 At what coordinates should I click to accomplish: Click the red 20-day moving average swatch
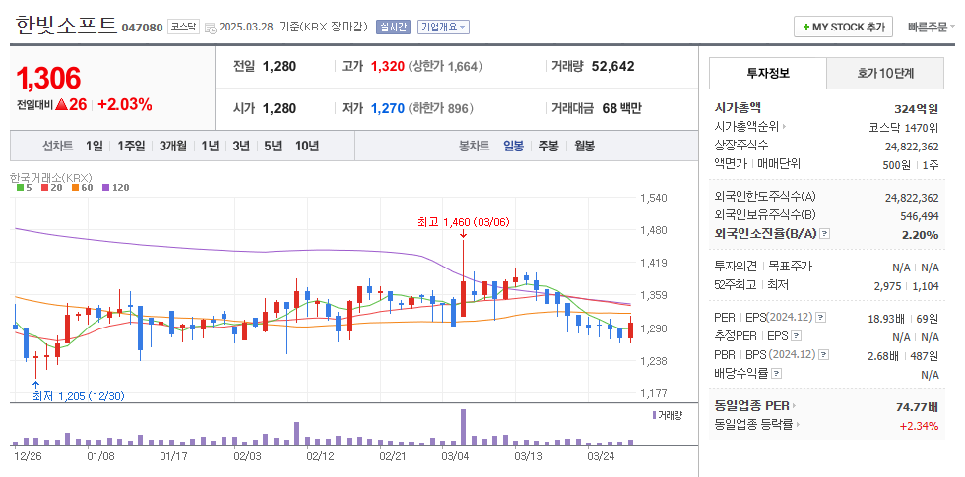pyautogui.click(x=44, y=188)
